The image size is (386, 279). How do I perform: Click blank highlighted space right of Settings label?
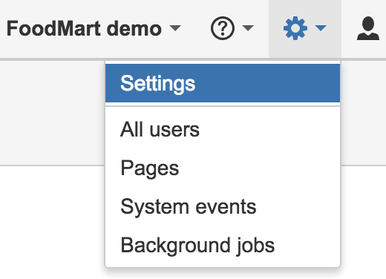[x=267, y=83]
